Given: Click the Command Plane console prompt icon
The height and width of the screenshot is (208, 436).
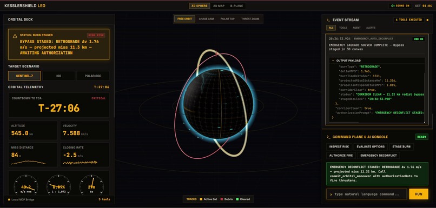Looking at the screenshot, I should (x=328, y=137).
